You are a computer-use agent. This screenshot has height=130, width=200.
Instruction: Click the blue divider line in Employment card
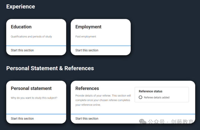tap(101, 46)
